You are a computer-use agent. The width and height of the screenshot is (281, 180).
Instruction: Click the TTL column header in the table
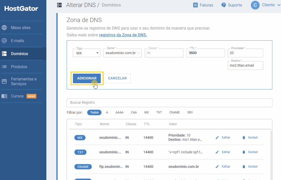pos(147,124)
